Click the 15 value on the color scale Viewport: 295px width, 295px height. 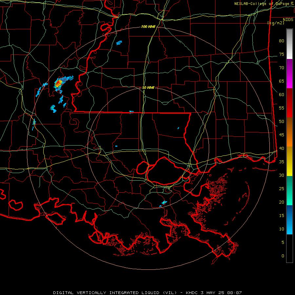282,216
